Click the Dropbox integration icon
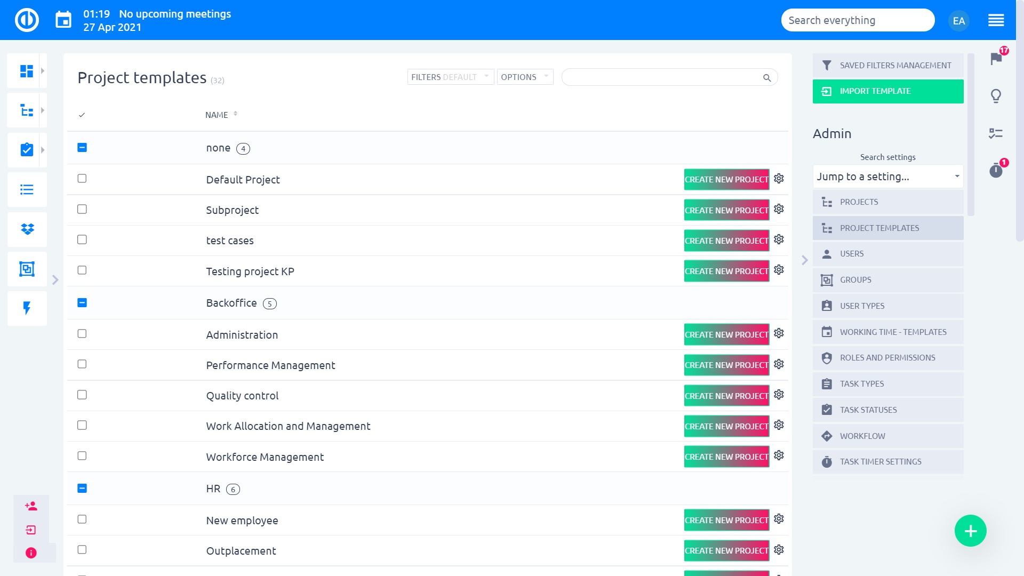1024x576 pixels. point(27,229)
